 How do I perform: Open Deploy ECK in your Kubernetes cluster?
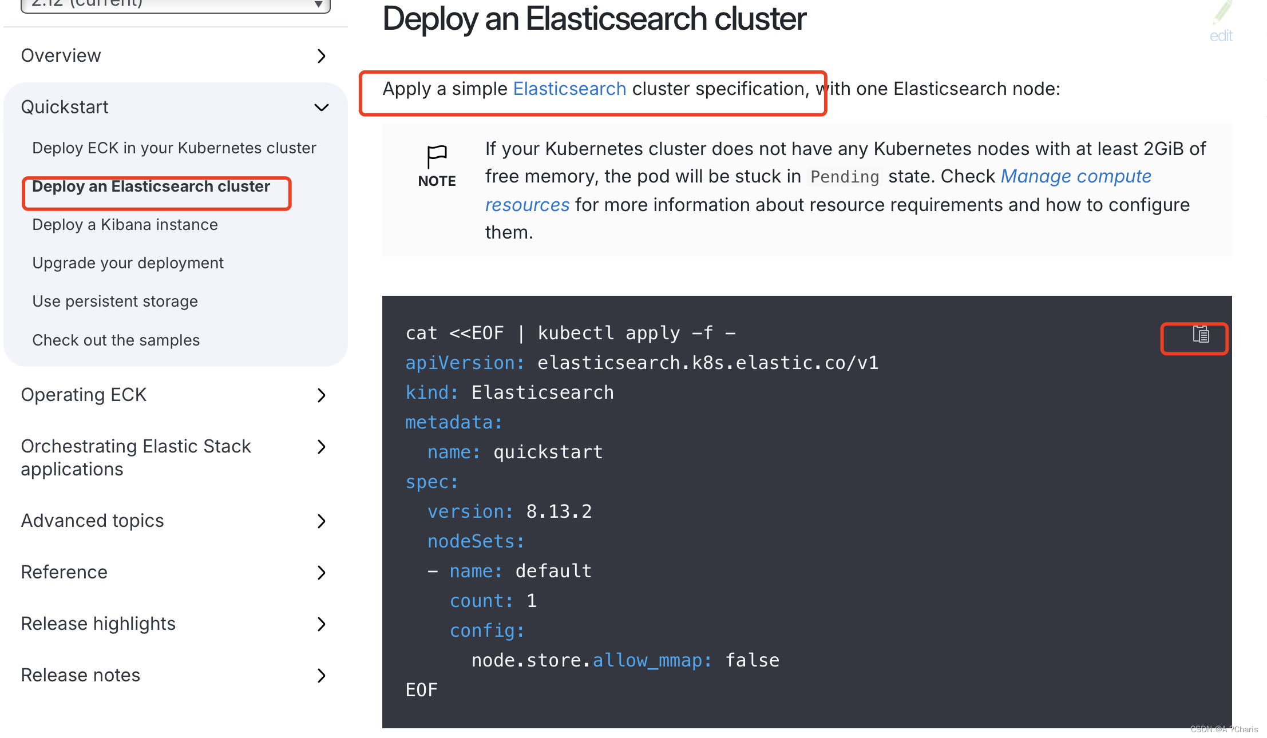click(x=174, y=148)
